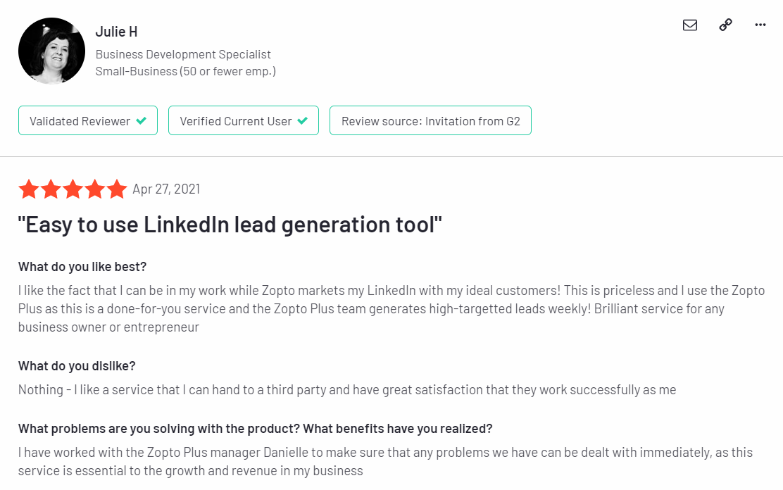This screenshot has width=783, height=490.
Task: Open the "Easy to use LinkedIn" review title
Action: coord(230,225)
